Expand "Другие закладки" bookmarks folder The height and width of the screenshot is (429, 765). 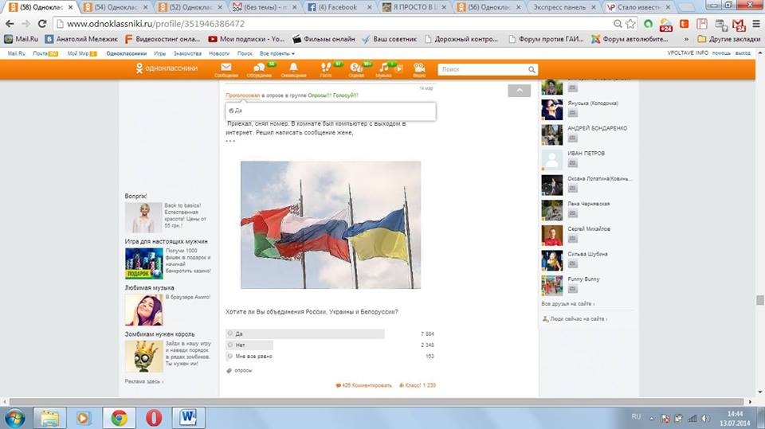(724, 38)
